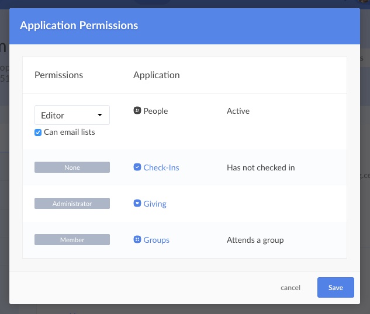
Task: Click the Check-Ins app icon
Action: (137, 167)
